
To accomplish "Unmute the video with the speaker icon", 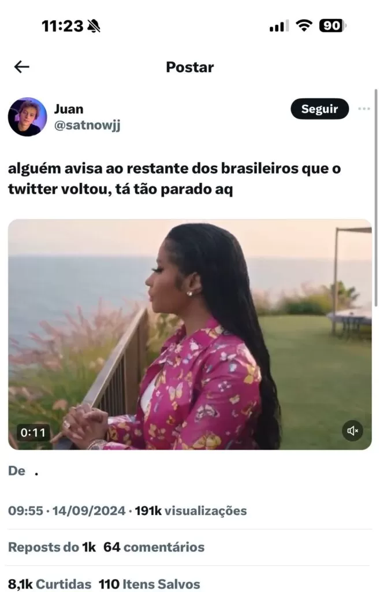I will [x=352, y=431].
